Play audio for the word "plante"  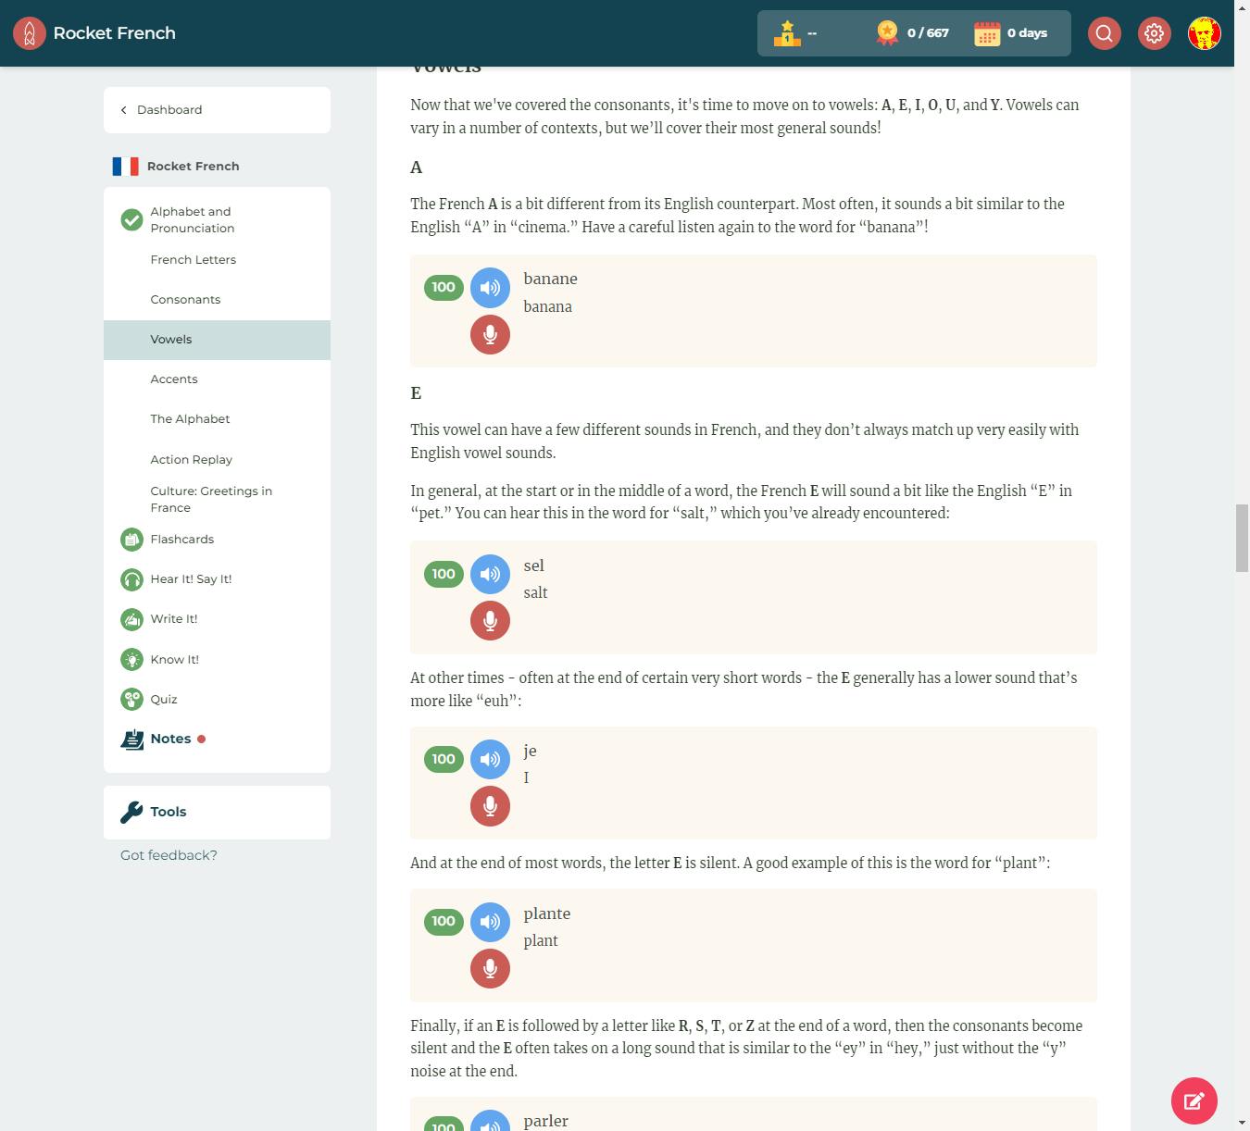pos(490,922)
